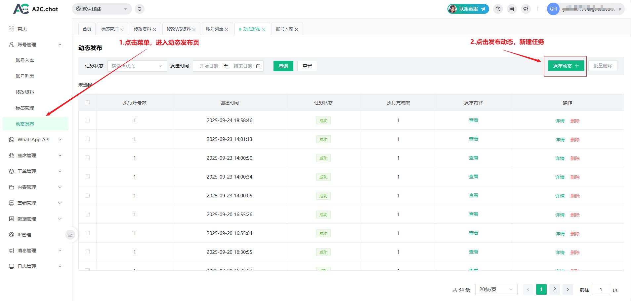This screenshot has height=301, width=631.
Task: Click the A2C.chat logo
Action: [36, 9]
